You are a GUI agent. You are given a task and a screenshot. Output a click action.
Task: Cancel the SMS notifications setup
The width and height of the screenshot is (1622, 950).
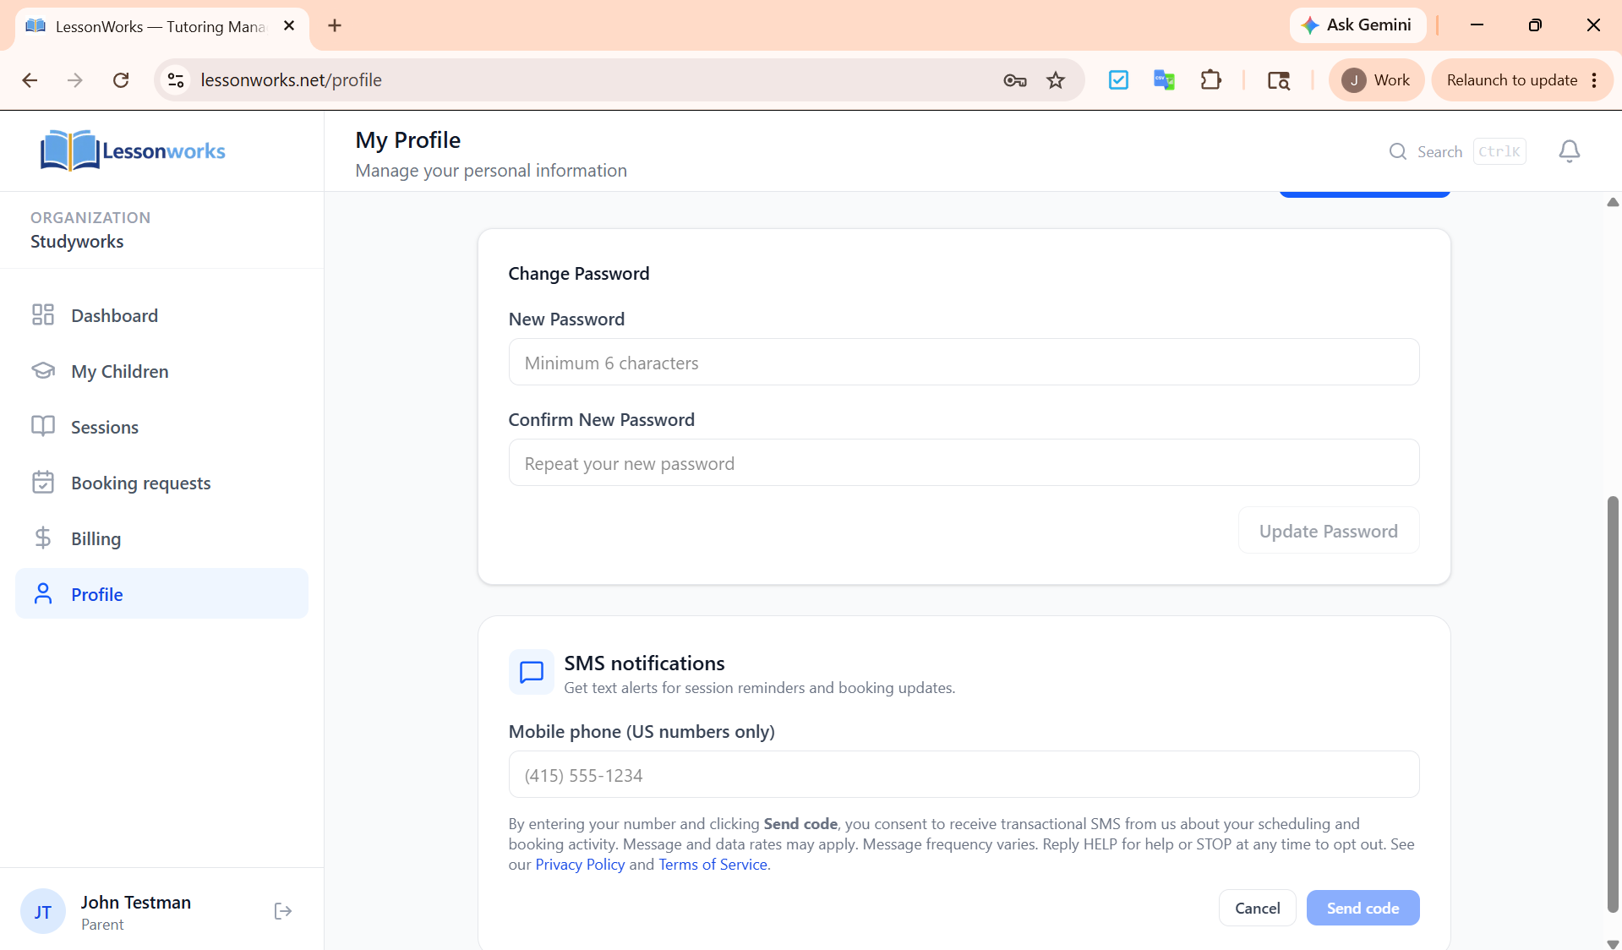[x=1257, y=908]
